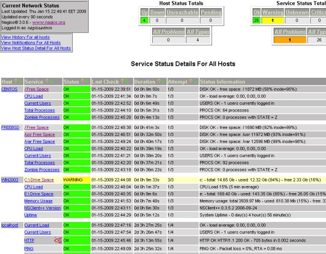
Task: Filter hosts by Pending status header
Action: pyautogui.click(x=211, y=13)
